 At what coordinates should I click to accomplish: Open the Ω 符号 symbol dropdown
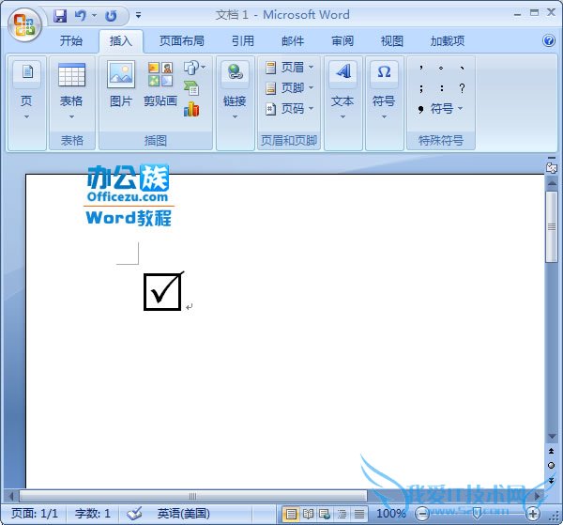[x=384, y=91]
